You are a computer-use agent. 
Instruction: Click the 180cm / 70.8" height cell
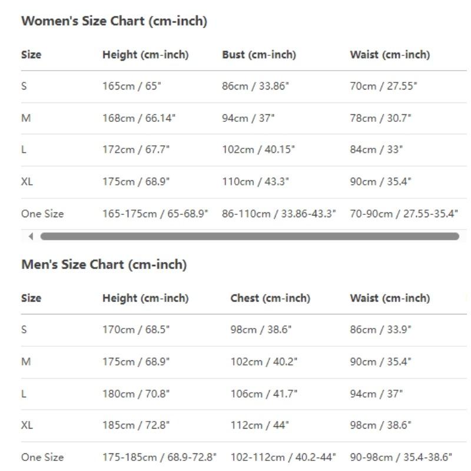136,394
